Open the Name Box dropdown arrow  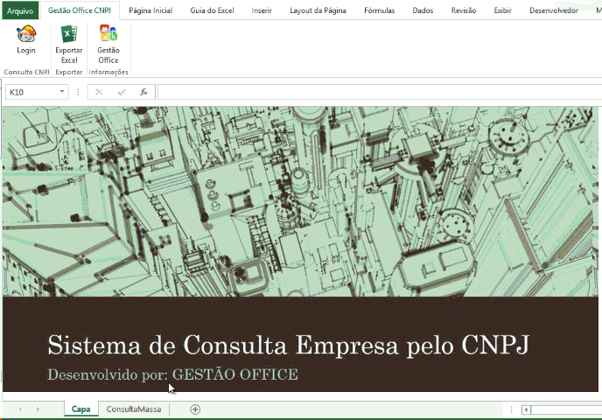pyautogui.click(x=62, y=92)
